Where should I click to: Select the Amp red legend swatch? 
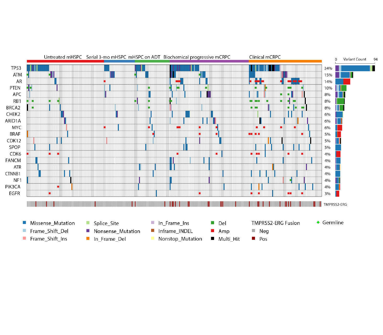click(212, 231)
